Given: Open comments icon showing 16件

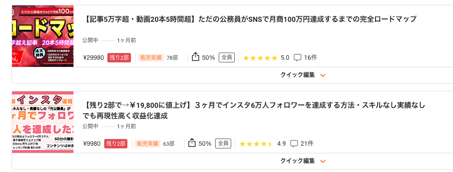Looking at the screenshot, I should click(x=297, y=58).
